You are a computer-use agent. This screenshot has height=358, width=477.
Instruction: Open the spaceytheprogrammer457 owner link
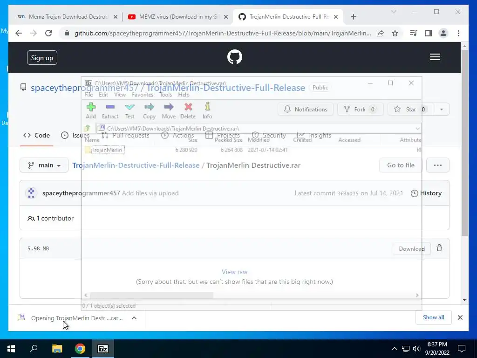coord(85,88)
